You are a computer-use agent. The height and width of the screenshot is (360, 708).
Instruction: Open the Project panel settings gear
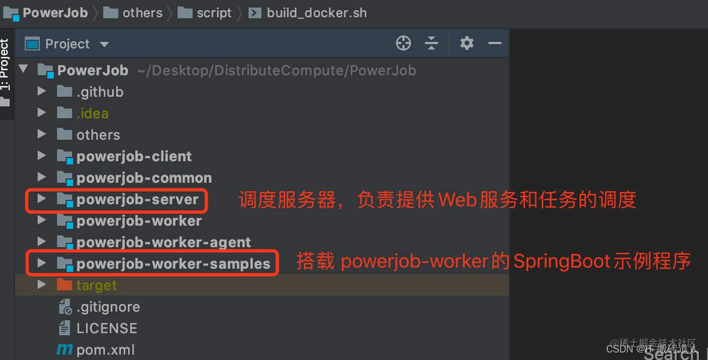[467, 44]
